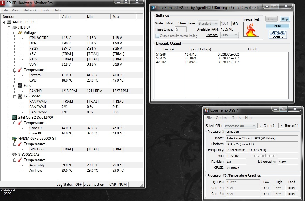Screen dimensions: 305x201
Task: Click the Value column header
Action: (72, 17)
